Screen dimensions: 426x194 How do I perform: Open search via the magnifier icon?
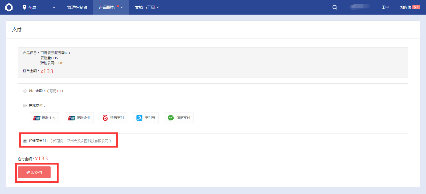point(335,7)
